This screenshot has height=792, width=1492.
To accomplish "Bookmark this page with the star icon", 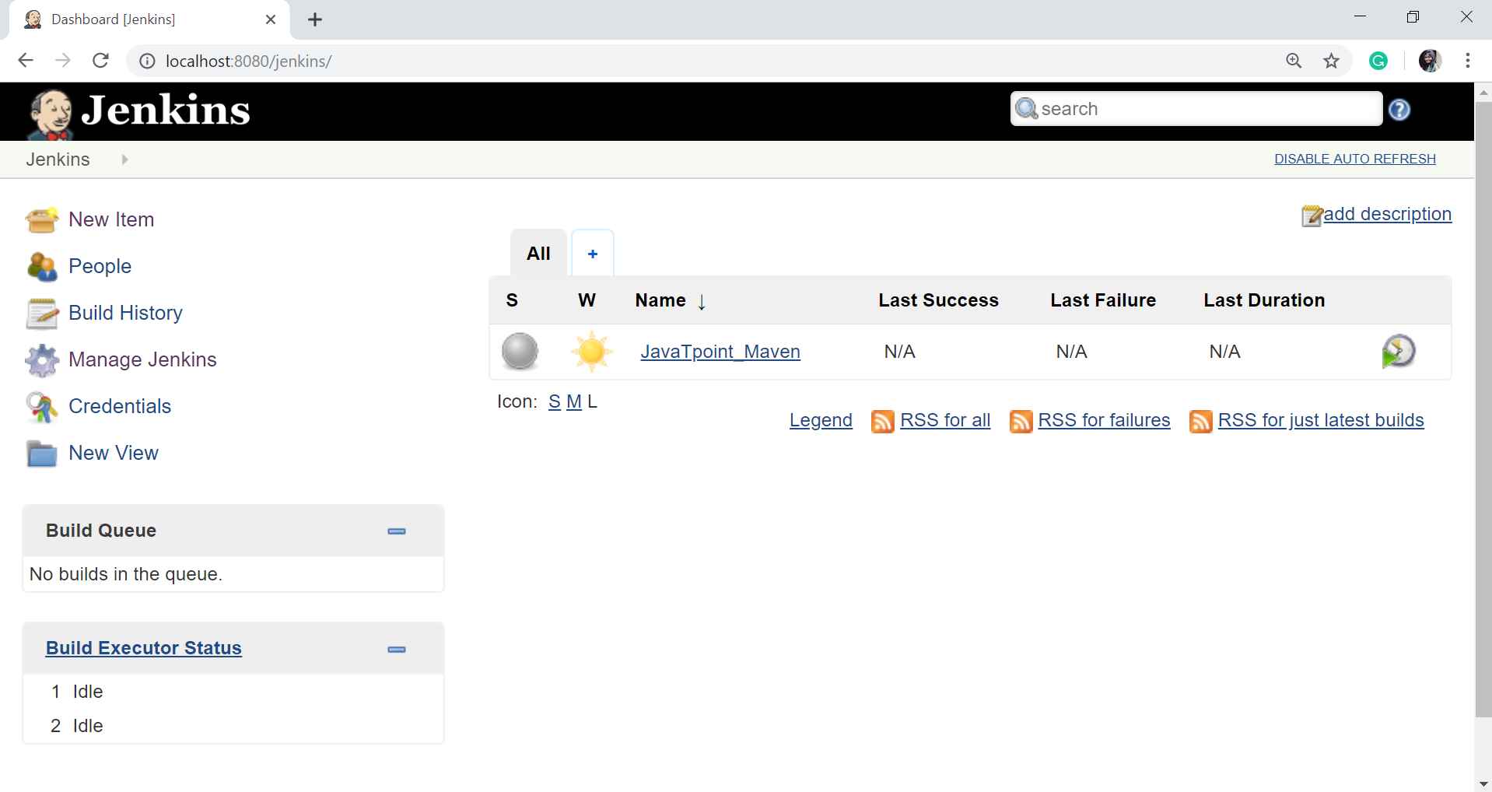I will coord(1332,61).
